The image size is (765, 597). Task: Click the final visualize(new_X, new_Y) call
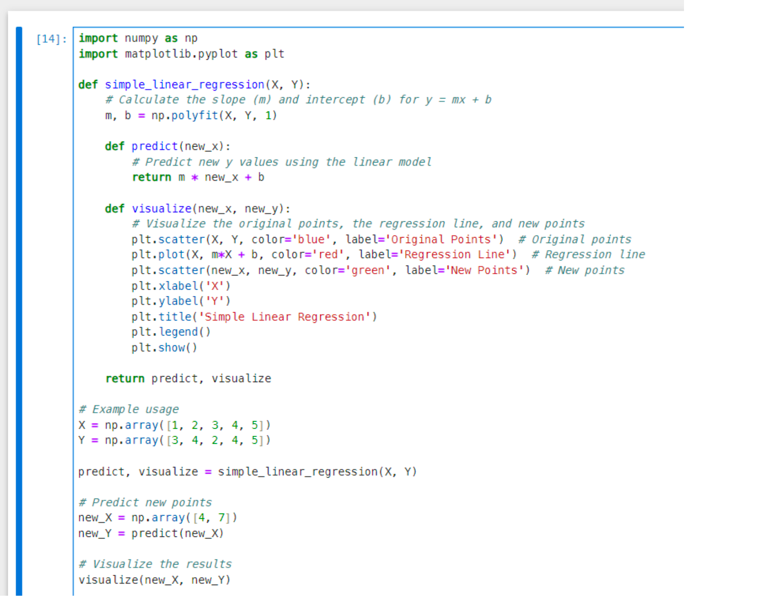pos(154,580)
